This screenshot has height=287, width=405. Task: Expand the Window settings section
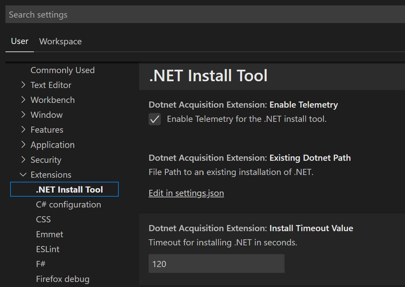(x=46, y=115)
